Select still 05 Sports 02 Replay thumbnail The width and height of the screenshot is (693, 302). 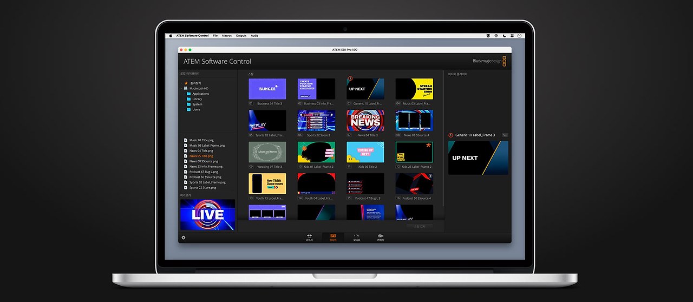[267, 121]
